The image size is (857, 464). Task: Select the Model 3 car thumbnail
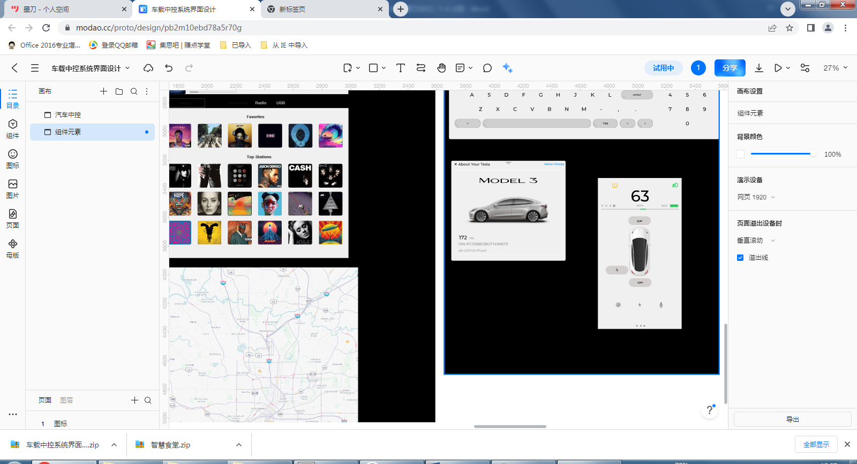point(508,210)
